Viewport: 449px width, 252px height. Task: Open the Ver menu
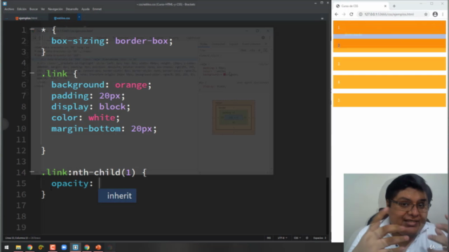(x=43, y=9)
